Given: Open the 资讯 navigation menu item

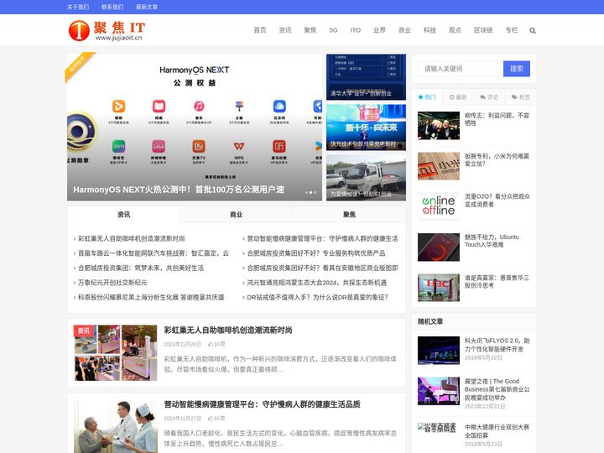Looking at the screenshot, I should point(285,30).
